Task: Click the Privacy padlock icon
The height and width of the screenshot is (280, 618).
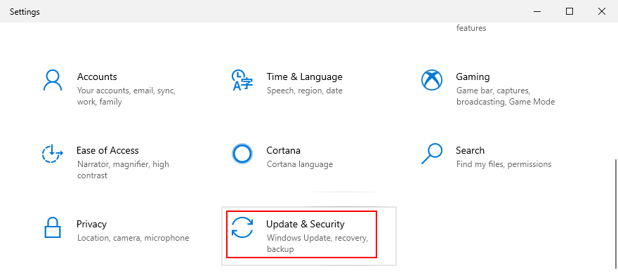Action: pos(53,227)
